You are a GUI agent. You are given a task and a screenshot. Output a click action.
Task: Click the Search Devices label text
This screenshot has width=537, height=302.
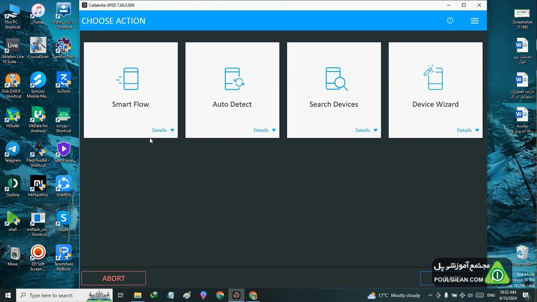pos(334,104)
